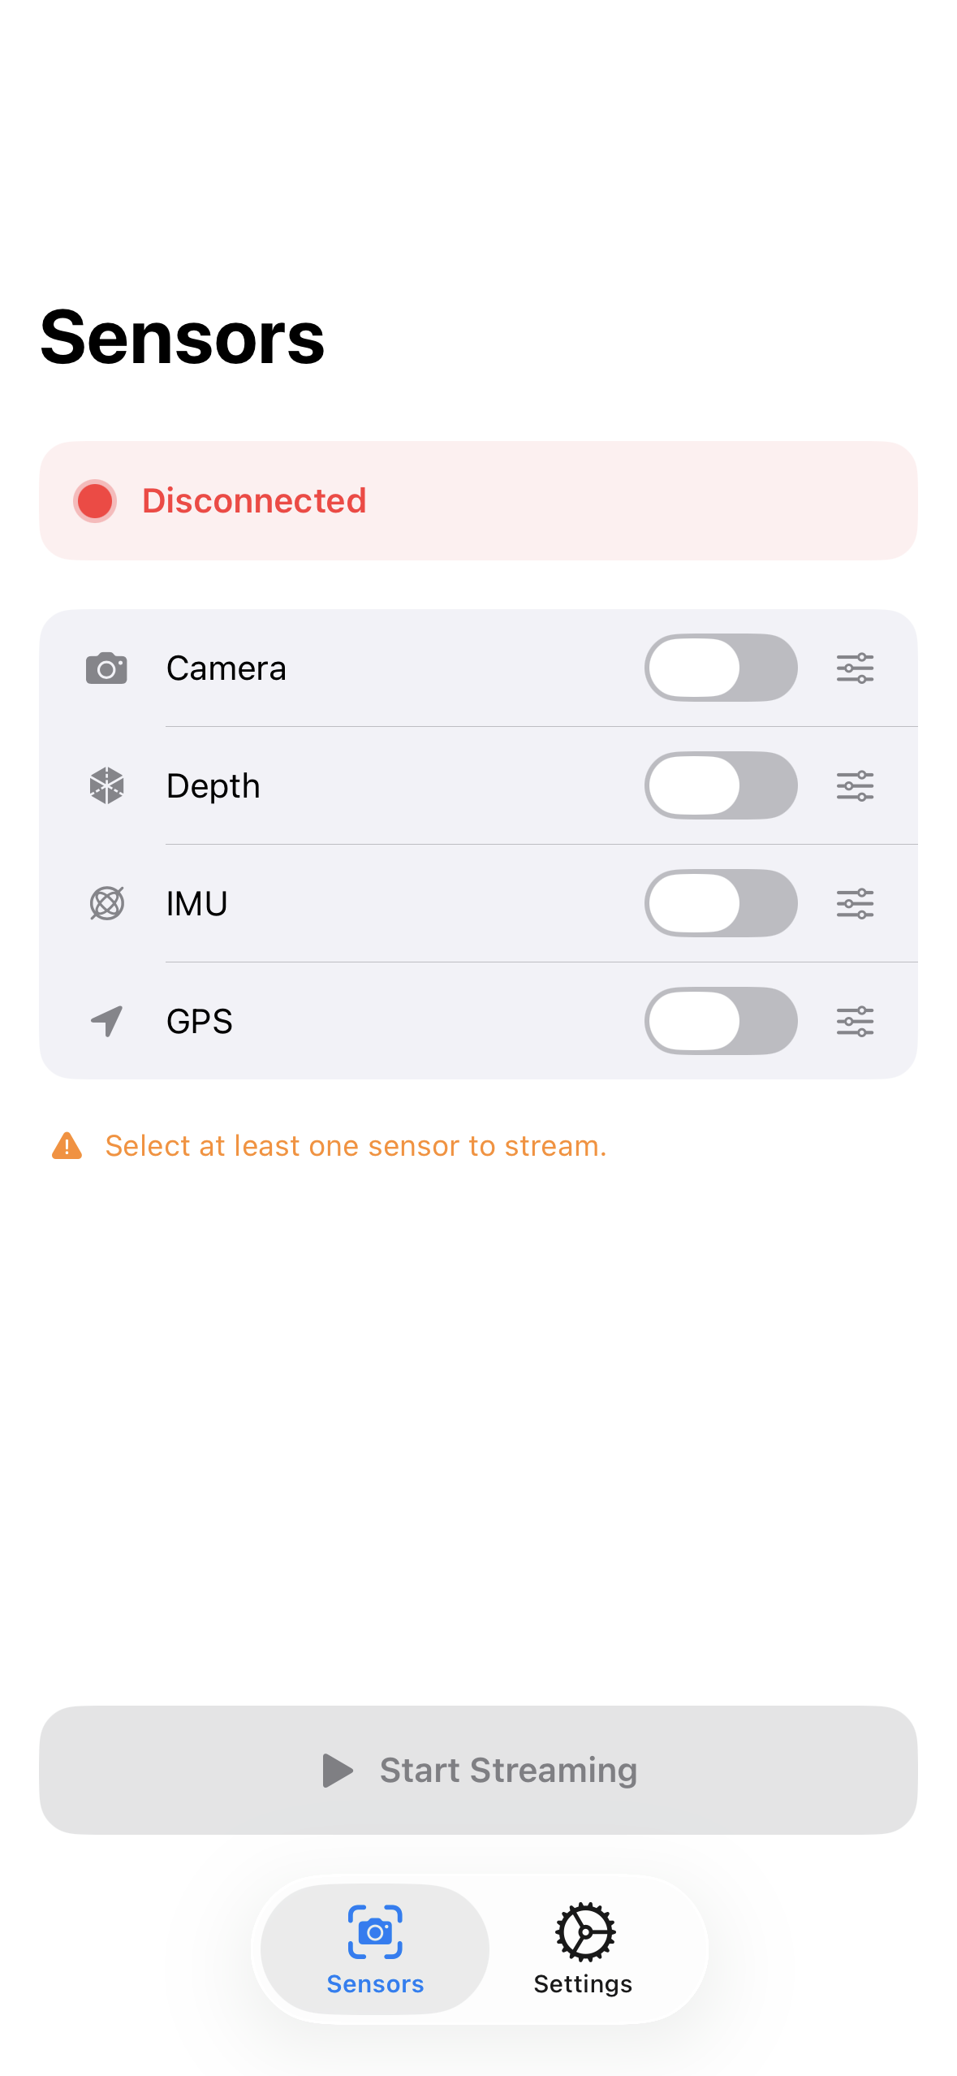The width and height of the screenshot is (957, 2076).
Task: Click the red connection status dot
Action: pos(95,500)
